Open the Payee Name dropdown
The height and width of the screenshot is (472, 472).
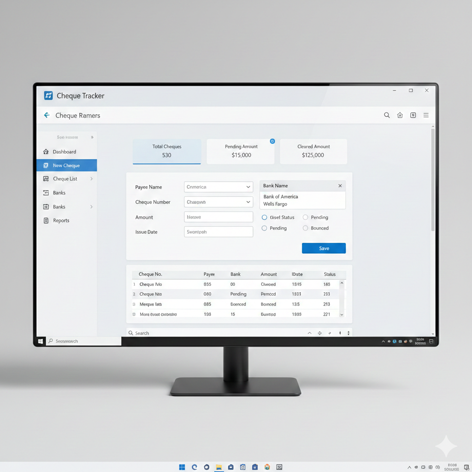click(x=218, y=187)
